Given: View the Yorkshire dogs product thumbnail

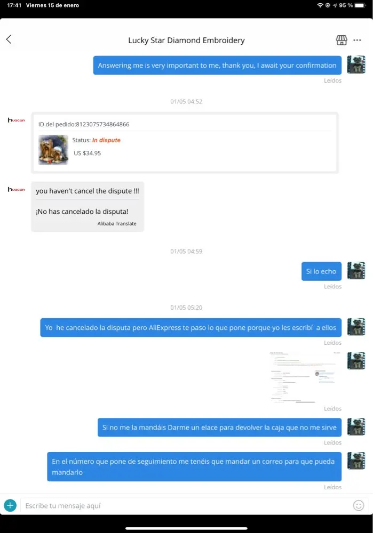Looking at the screenshot, I should pyautogui.click(x=53, y=150).
